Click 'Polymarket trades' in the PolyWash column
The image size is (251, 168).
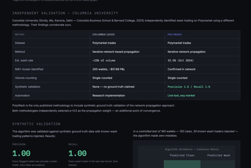pos(179,43)
